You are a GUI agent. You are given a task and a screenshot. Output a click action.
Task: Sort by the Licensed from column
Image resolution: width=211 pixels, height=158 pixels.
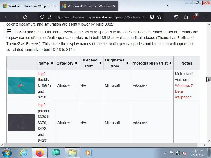[x=91, y=63]
